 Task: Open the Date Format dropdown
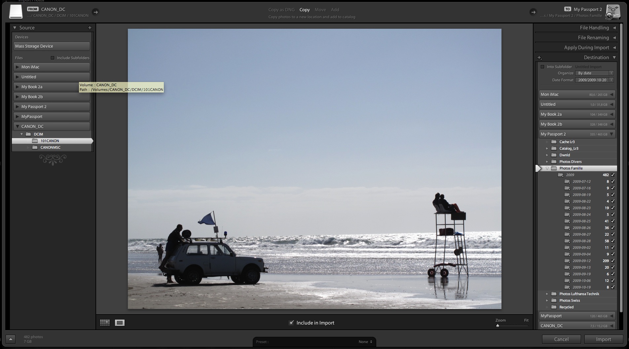click(594, 80)
